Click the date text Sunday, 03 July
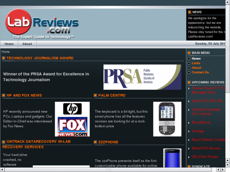 210,44
